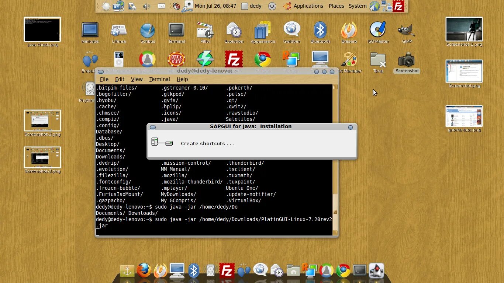Click '.filezilla/' in the terminal listing
The height and width of the screenshot is (283, 504).
click(x=112, y=175)
